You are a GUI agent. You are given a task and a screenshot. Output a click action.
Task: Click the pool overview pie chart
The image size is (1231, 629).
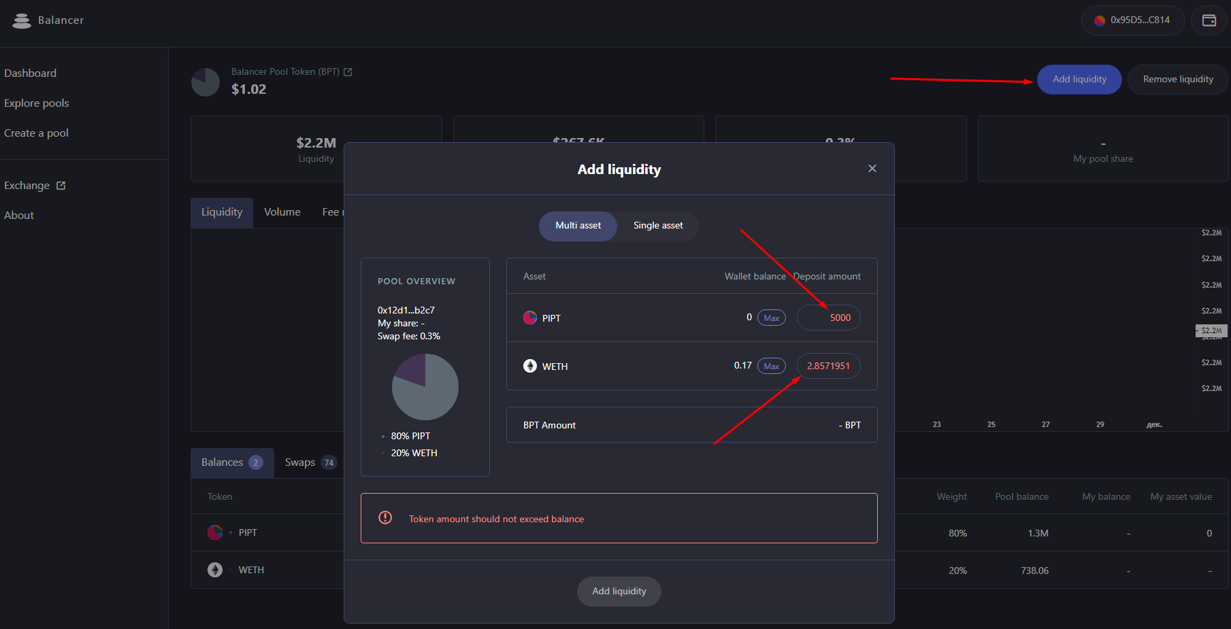425,387
